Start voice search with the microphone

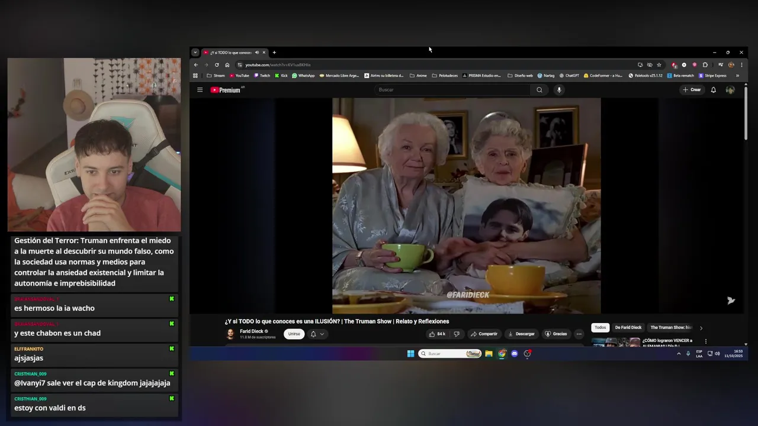[x=559, y=90]
